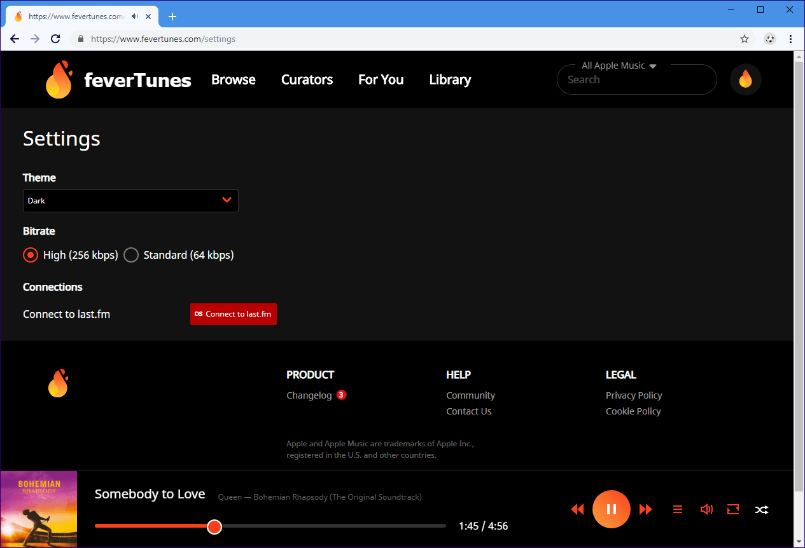The height and width of the screenshot is (548, 805).
Task: Go forward in browser history
Action: tap(35, 39)
